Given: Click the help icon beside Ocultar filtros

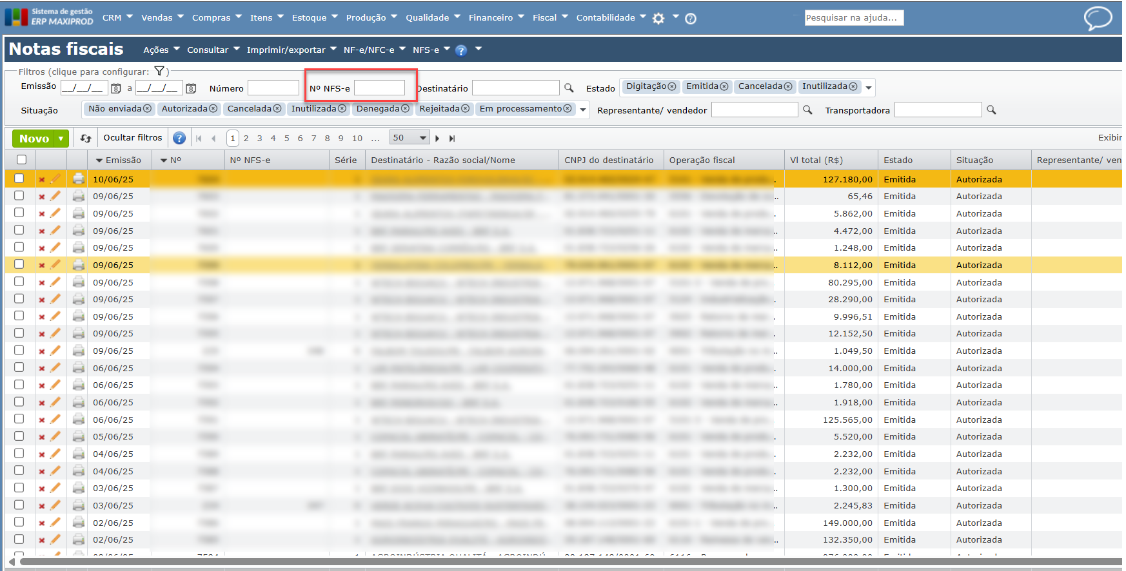Looking at the screenshot, I should click(x=179, y=138).
